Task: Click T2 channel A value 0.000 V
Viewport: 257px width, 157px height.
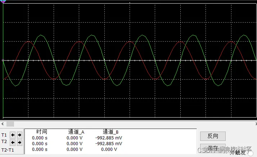Action: pos(75,144)
